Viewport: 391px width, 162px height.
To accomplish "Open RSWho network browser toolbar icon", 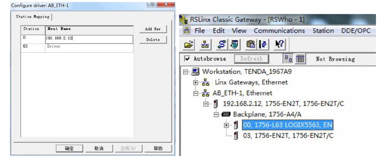I will click(x=205, y=45).
